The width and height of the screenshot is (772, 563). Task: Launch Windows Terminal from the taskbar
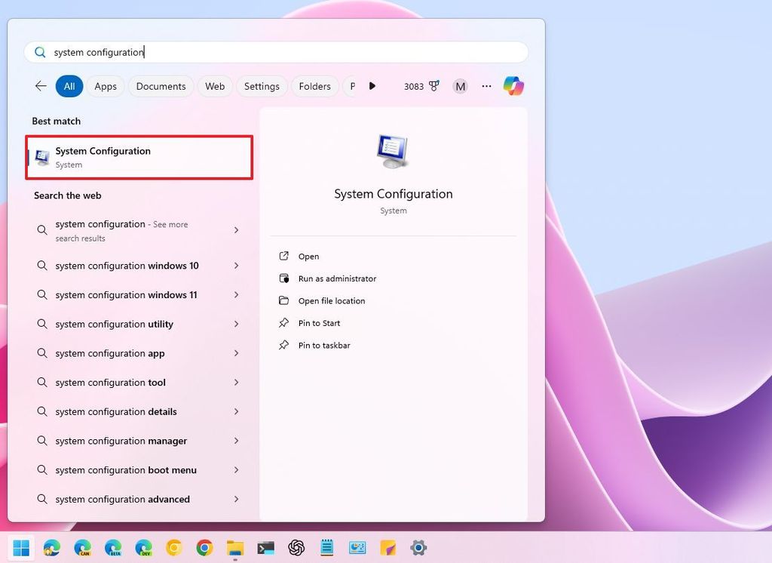265,547
